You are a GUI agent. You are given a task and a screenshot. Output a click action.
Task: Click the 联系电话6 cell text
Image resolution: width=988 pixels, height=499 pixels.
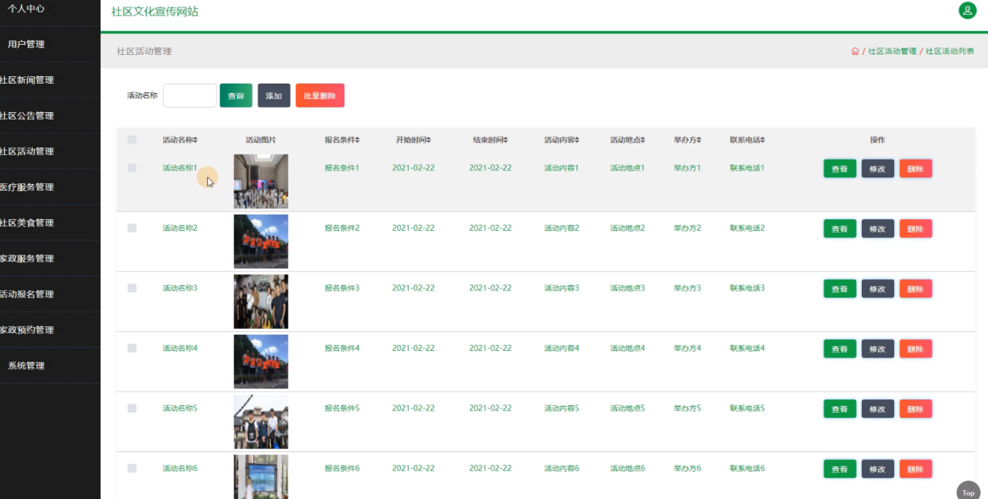747,468
